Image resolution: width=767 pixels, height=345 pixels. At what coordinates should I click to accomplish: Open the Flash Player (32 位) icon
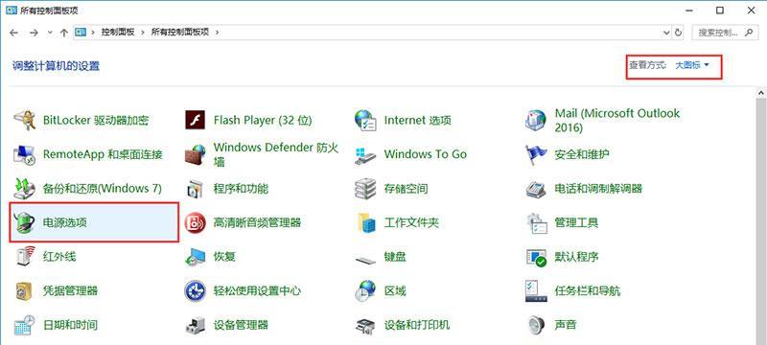tap(196, 120)
